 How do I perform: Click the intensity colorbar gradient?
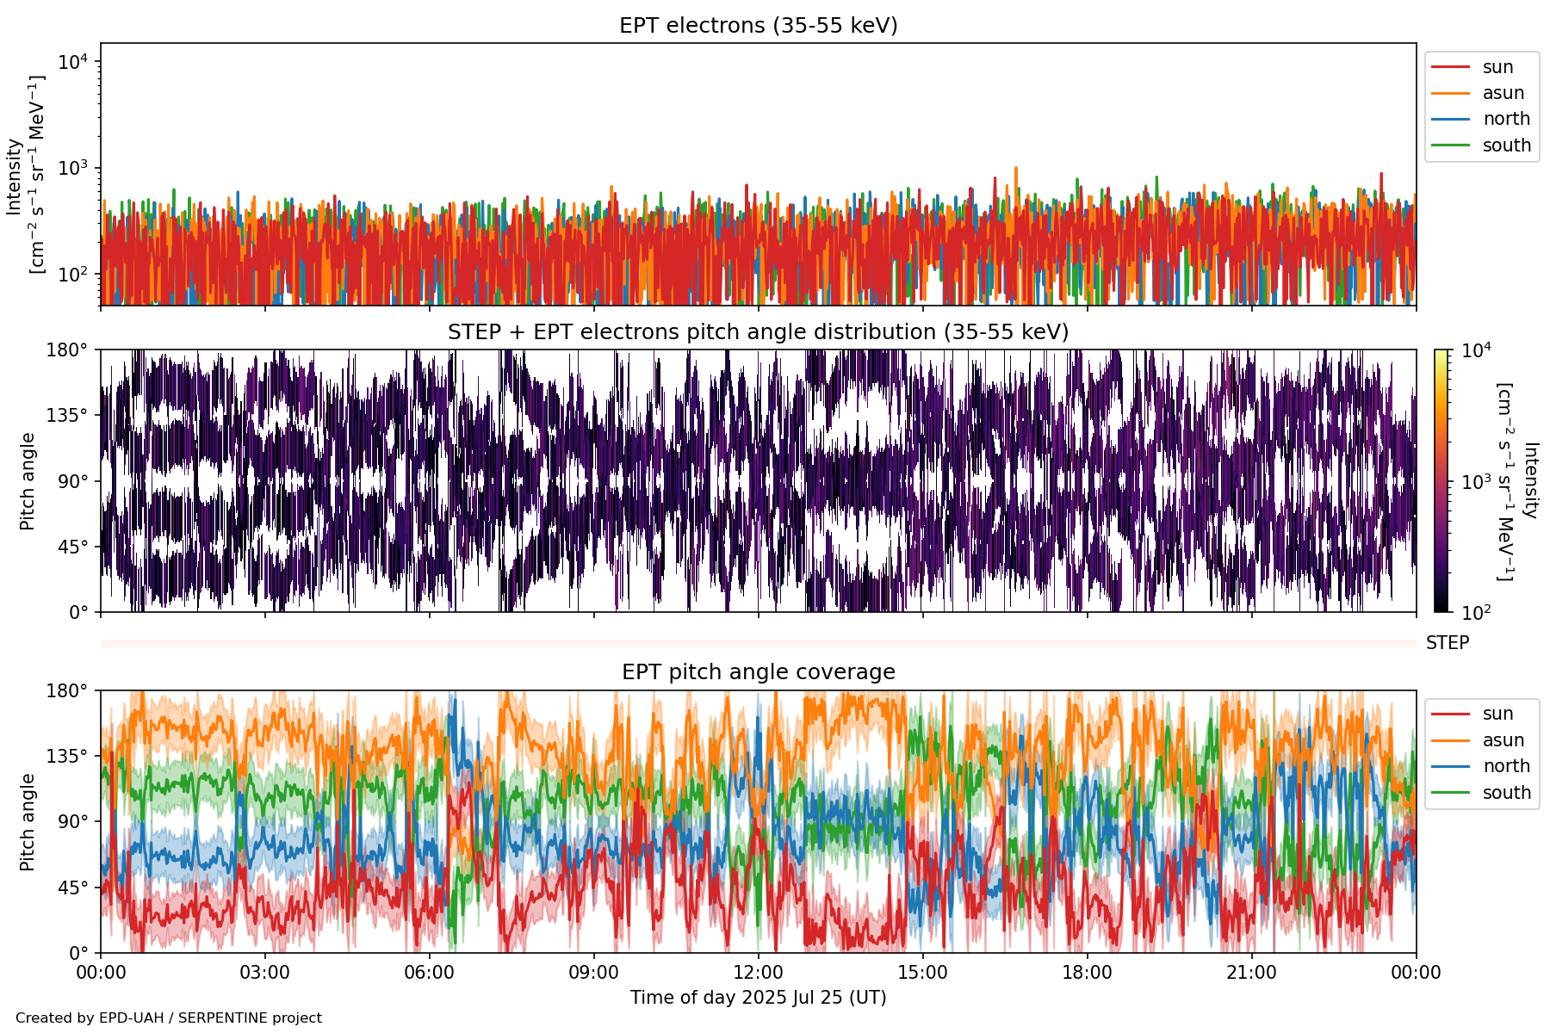[1441, 480]
